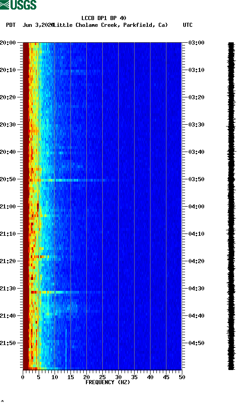Image resolution: width=251 pixels, height=406 pixels.
Task: Click the '50' frequency axis label
Action: pyautogui.click(x=182, y=377)
